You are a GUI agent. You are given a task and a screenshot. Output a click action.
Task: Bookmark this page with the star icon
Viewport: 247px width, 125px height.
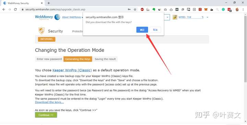pyautogui.click(x=135, y=10)
